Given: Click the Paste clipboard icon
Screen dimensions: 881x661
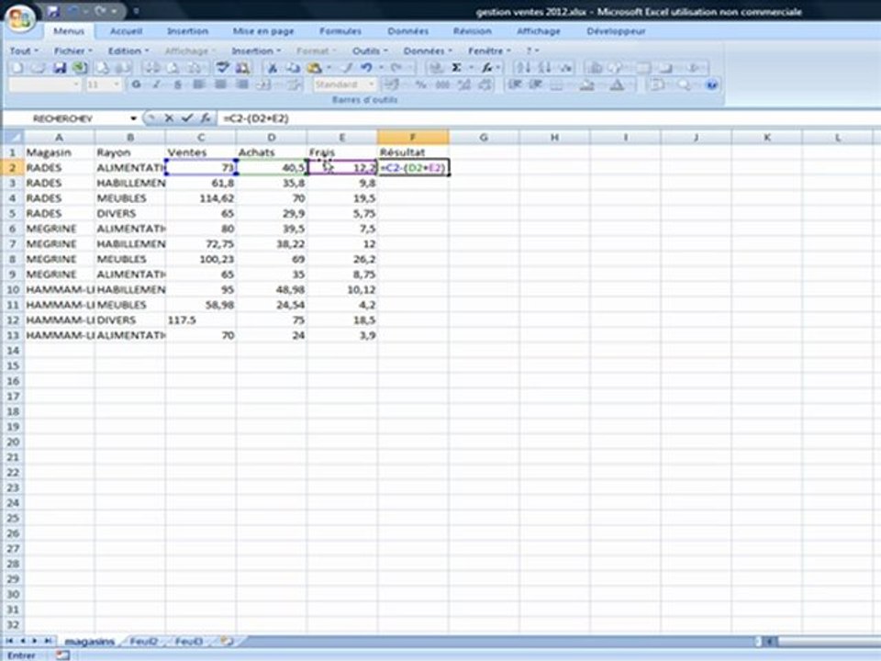Looking at the screenshot, I should pos(314,68).
